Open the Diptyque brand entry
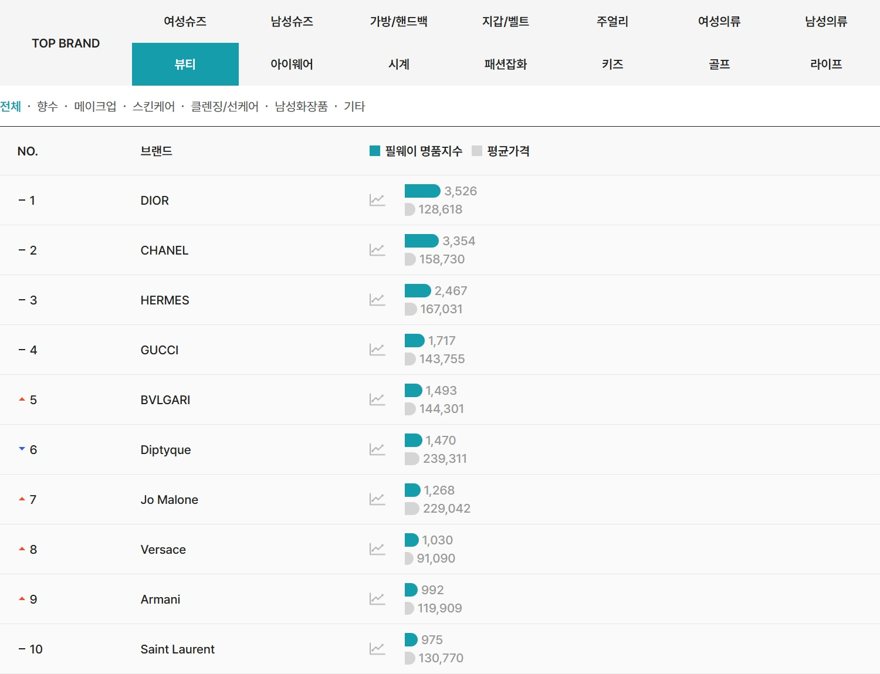 [x=165, y=450]
